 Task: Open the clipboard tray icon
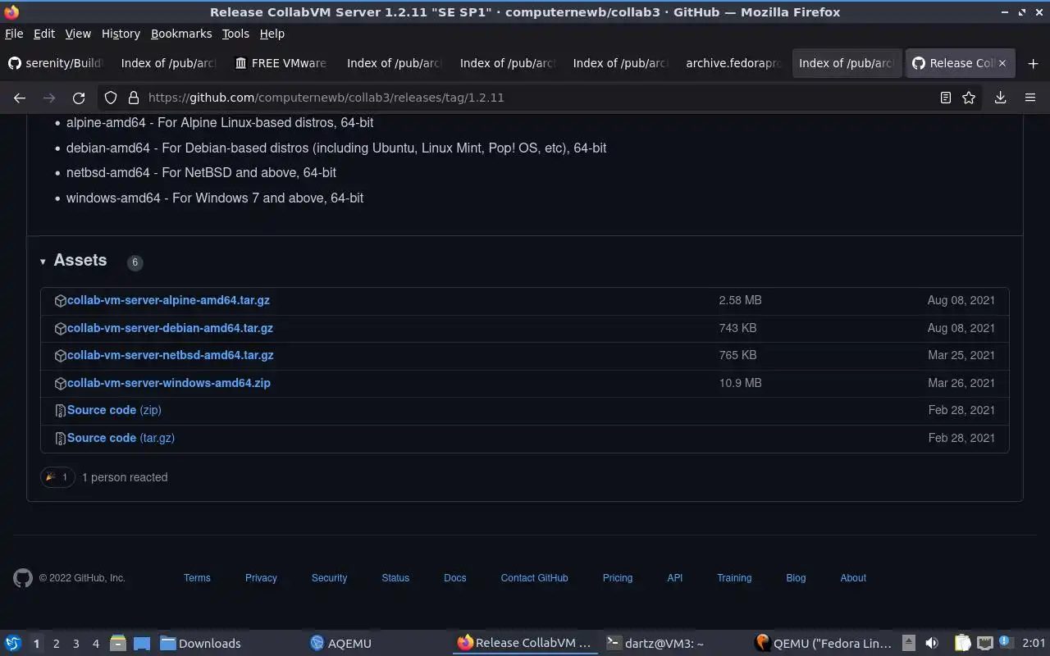962,644
